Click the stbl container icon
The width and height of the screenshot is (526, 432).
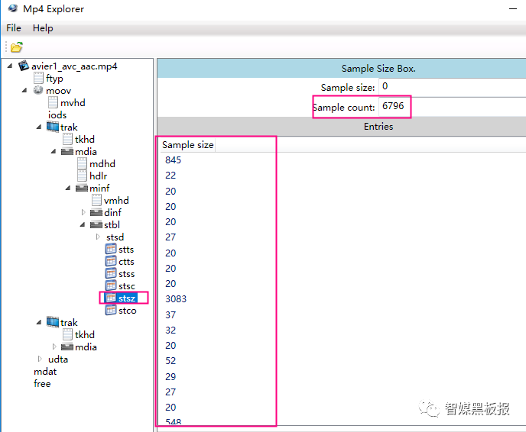(96, 224)
